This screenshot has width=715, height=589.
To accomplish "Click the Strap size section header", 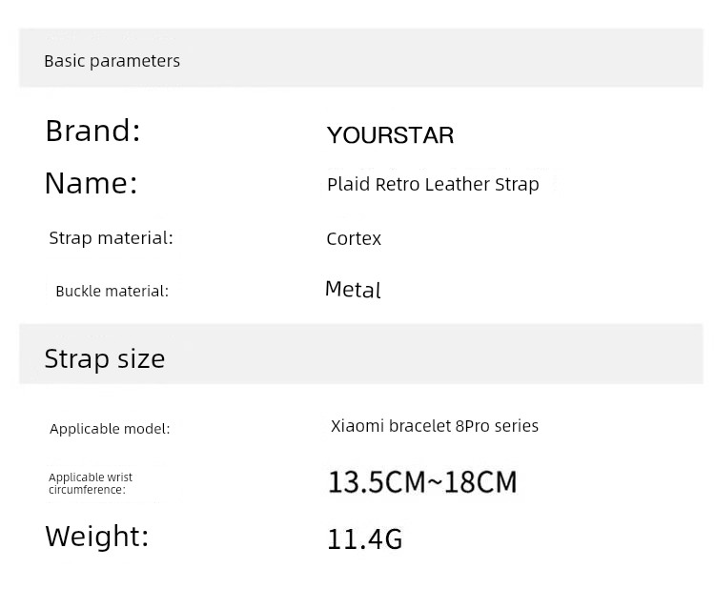I will tap(105, 358).
